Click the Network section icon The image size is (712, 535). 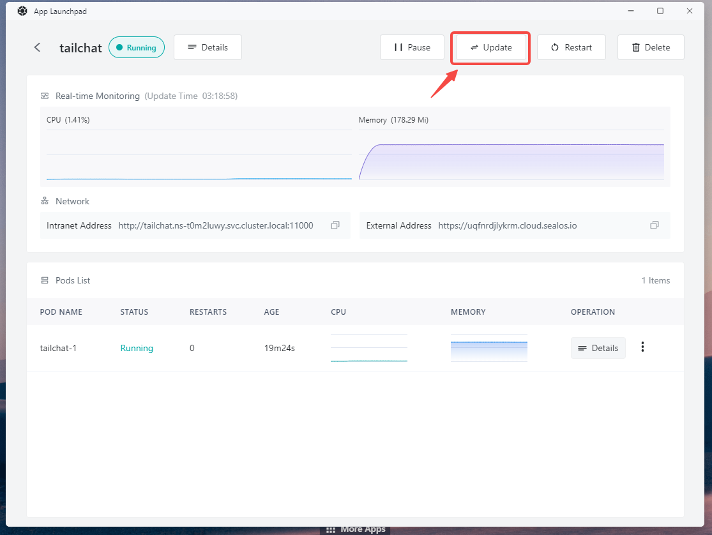pos(45,201)
